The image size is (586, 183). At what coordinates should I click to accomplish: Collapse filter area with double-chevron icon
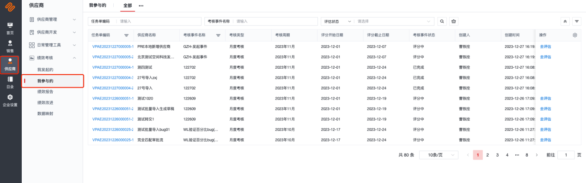(565, 21)
